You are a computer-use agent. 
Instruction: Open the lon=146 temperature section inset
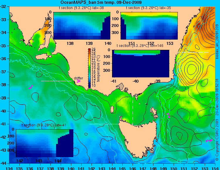pos(141,64)
